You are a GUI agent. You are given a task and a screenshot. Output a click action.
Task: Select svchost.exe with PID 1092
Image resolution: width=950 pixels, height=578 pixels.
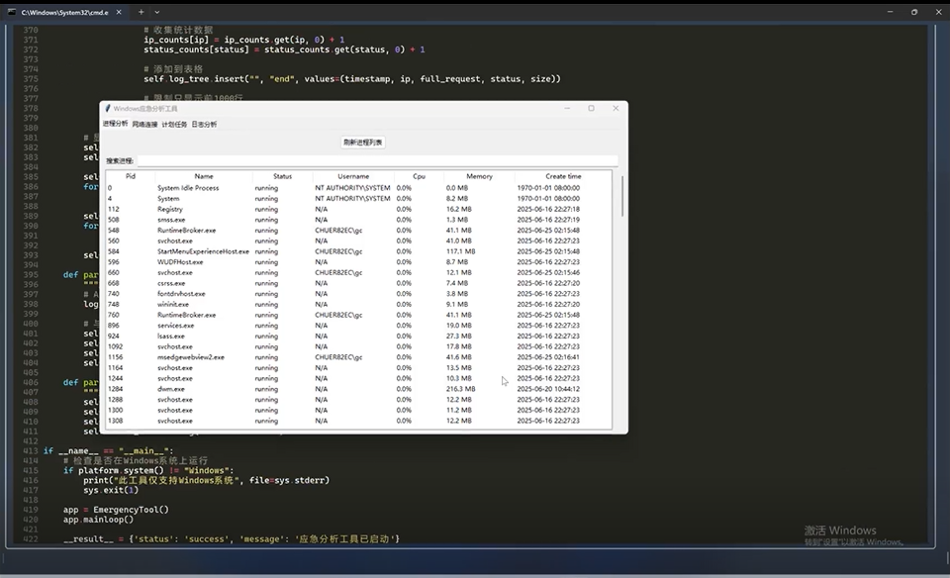[358, 346]
